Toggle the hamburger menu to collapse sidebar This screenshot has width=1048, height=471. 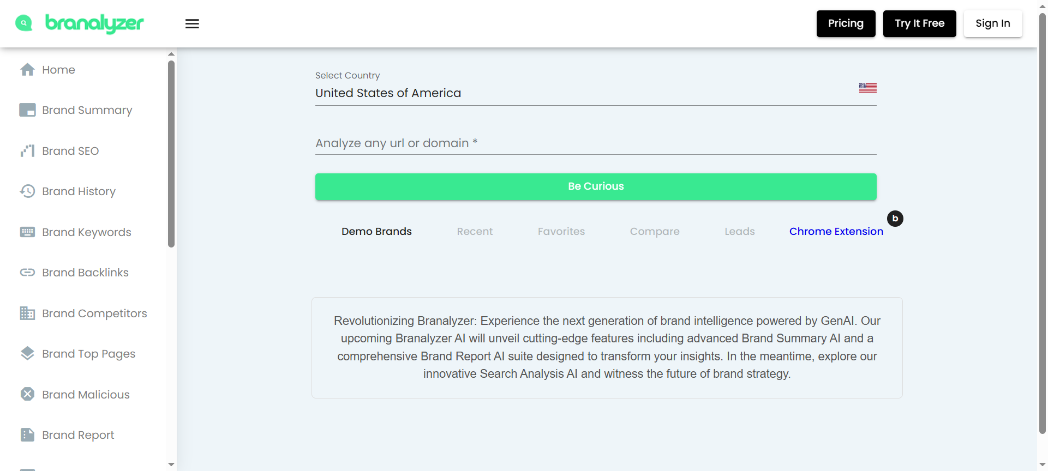pos(192,23)
